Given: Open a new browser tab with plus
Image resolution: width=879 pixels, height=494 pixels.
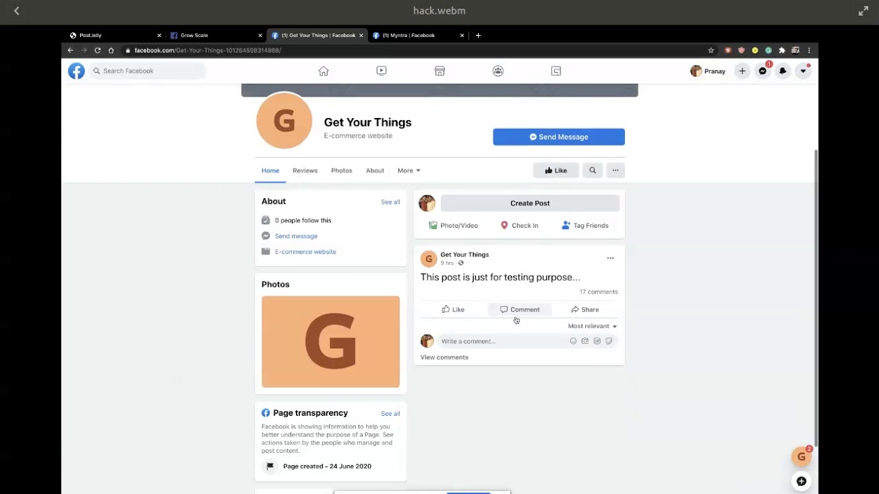Looking at the screenshot, I should coord(478,35).
